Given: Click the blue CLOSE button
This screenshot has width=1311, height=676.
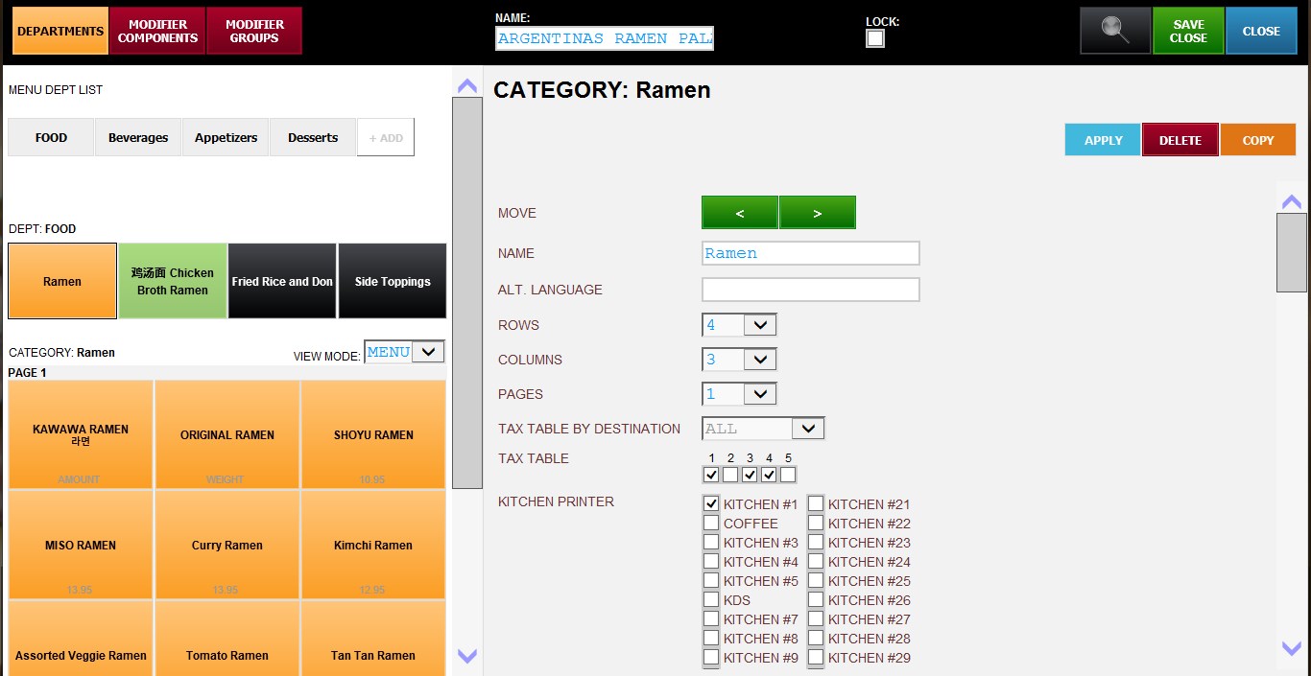Looking at the screenshot, I should coord(1261,31).
